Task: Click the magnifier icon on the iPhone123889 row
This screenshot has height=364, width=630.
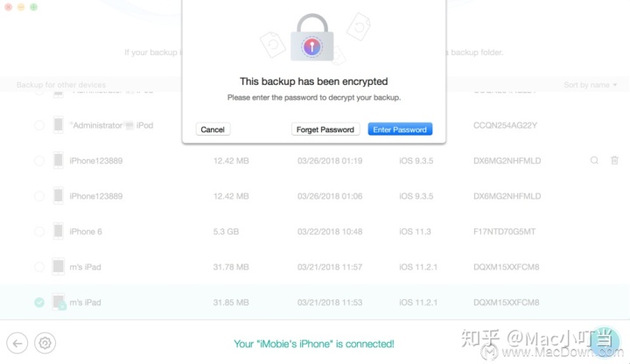Action: pos(594,160)
